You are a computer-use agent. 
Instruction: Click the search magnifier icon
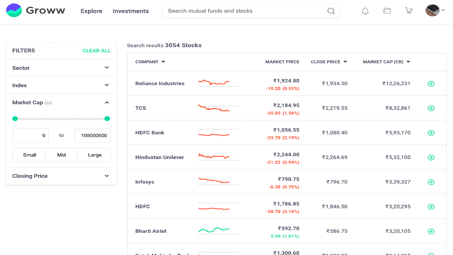coord(331,11)
